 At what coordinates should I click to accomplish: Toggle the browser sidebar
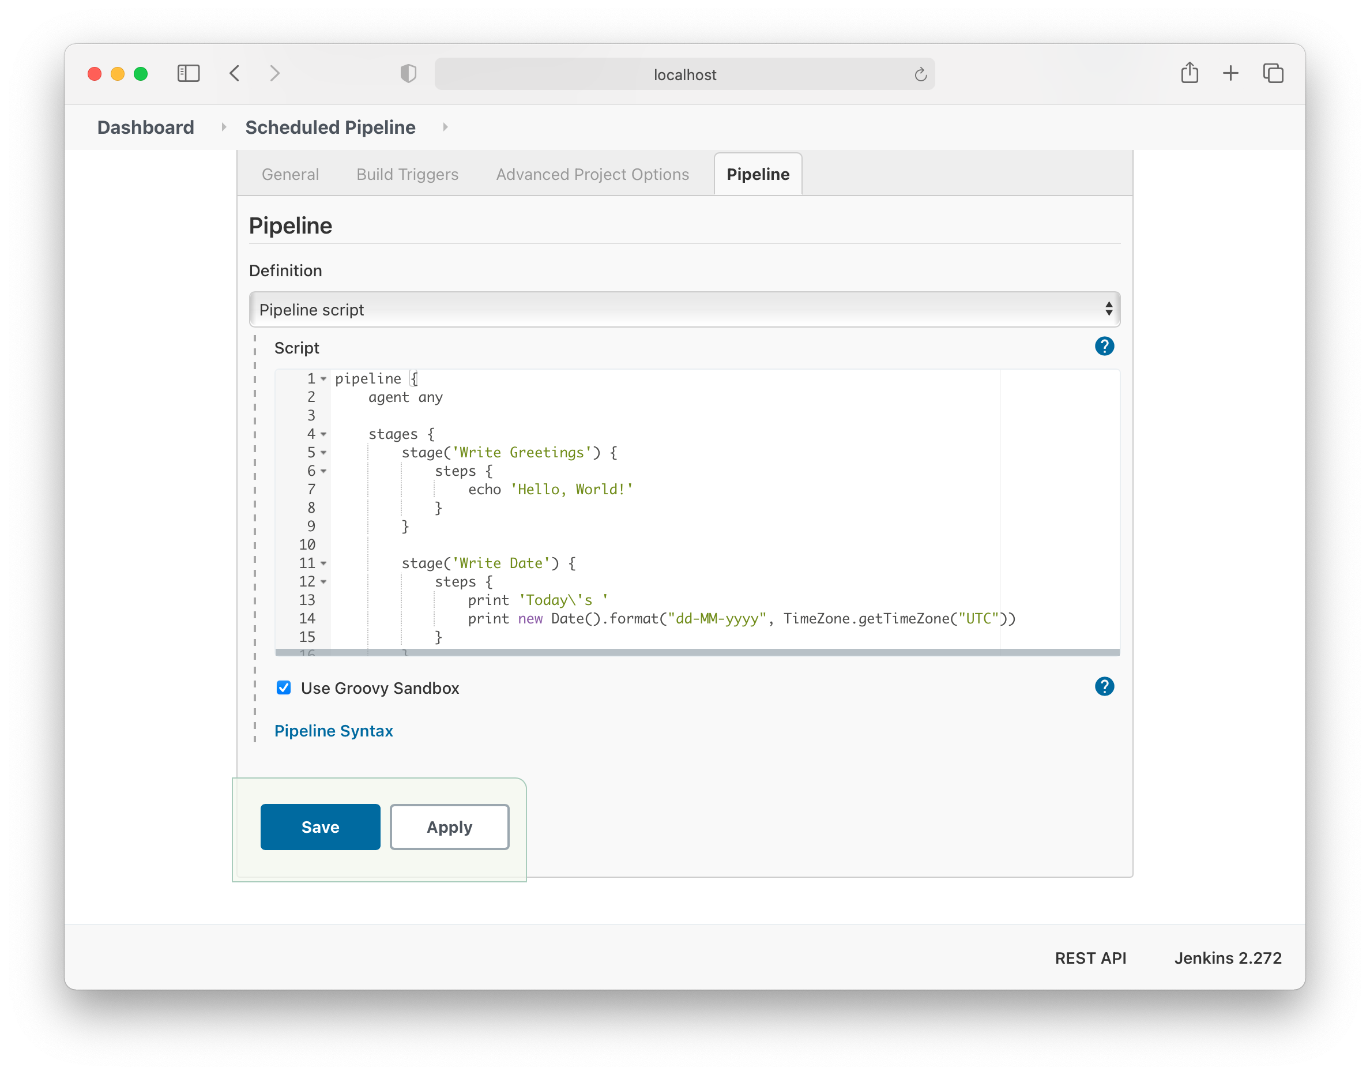[188, 73]
